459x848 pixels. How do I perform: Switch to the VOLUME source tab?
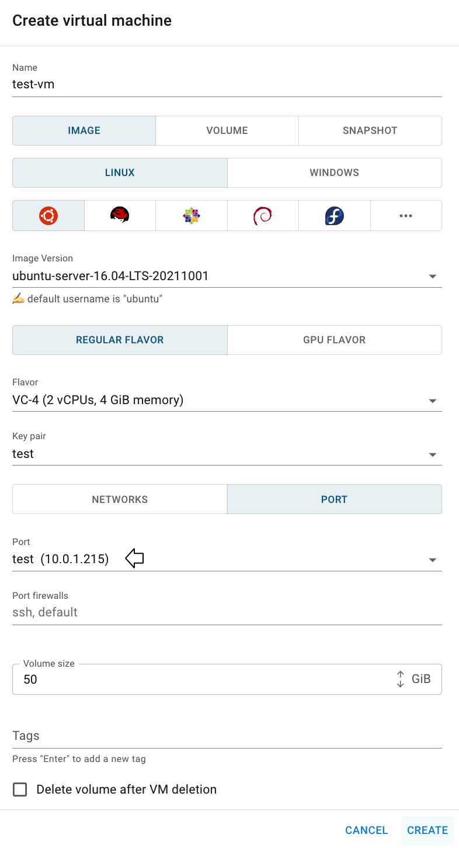[x=227, y=130]
